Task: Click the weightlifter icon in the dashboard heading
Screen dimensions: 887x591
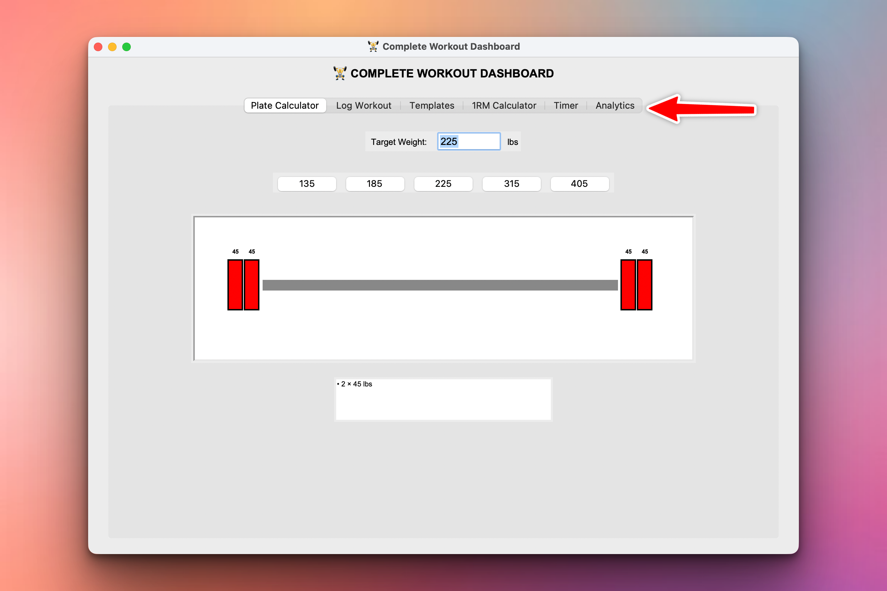Action: click(340, 73)
